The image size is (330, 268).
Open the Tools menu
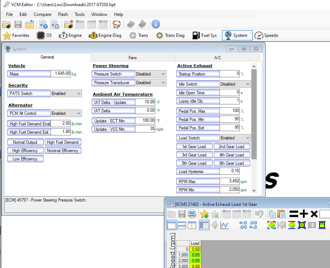tap(79, 14)
